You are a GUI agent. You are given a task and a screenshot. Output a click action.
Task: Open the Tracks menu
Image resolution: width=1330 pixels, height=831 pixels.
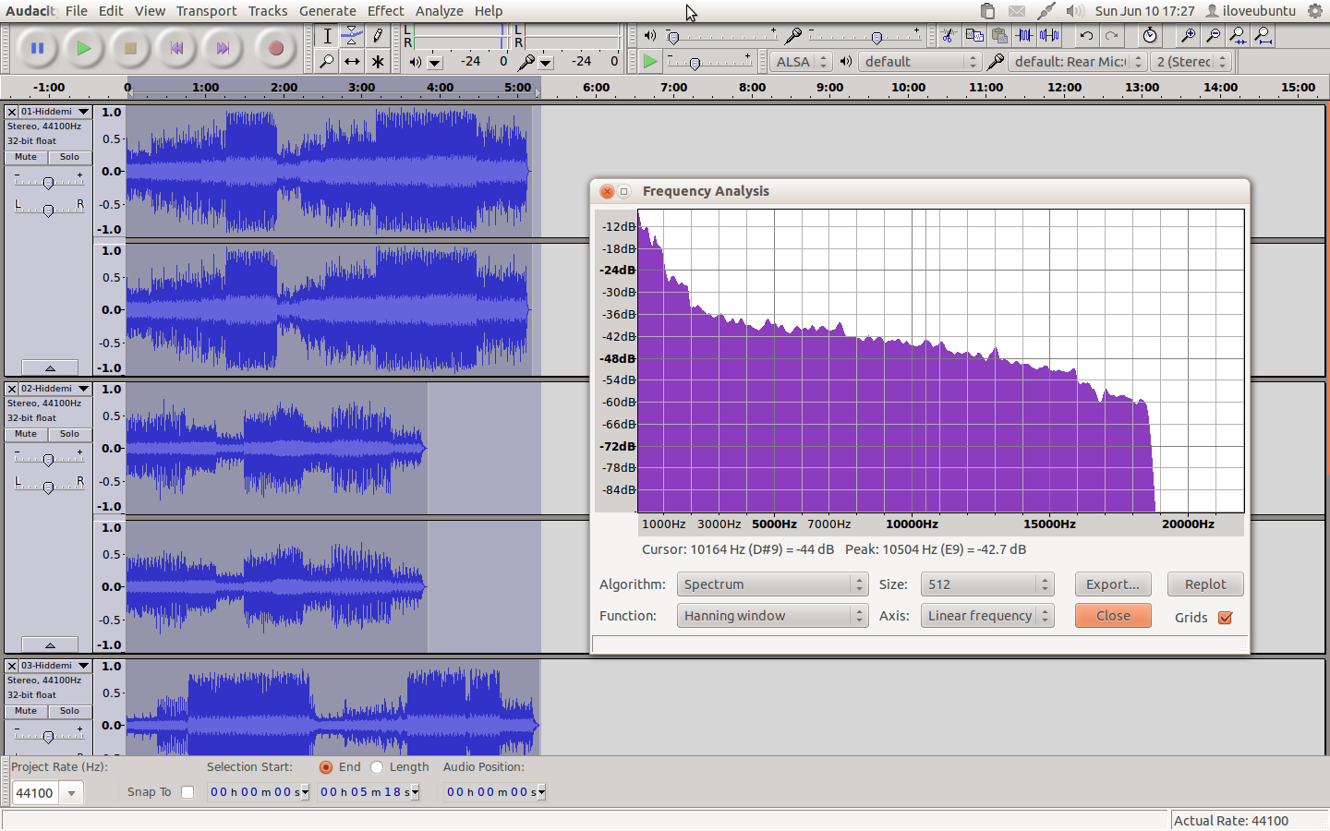268,11
